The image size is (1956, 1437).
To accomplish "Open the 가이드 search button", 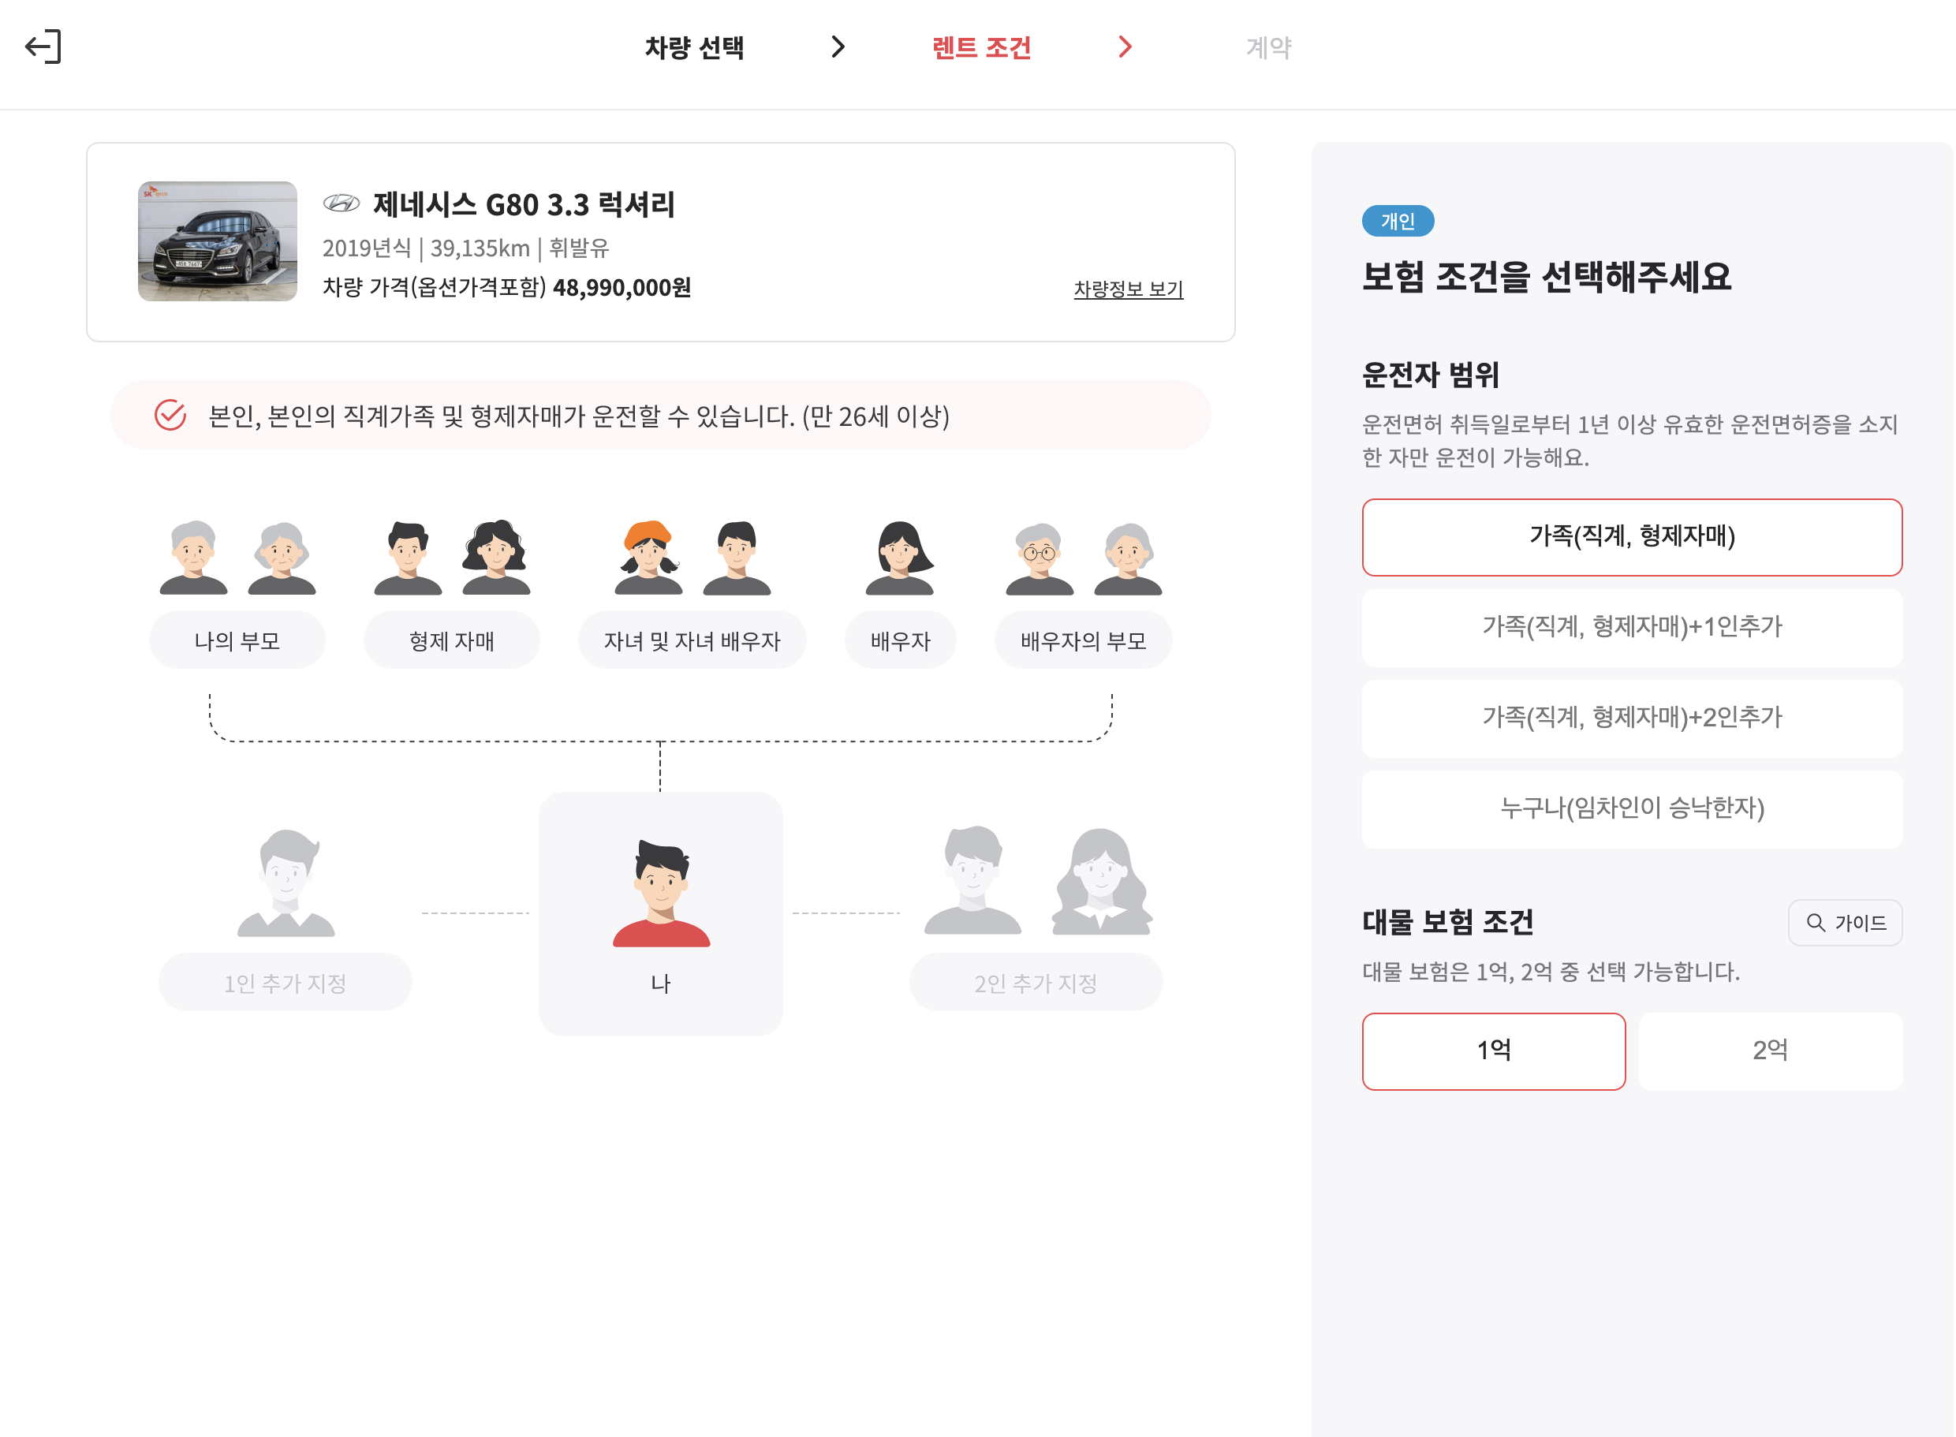I will click(x=1845, y=923).
